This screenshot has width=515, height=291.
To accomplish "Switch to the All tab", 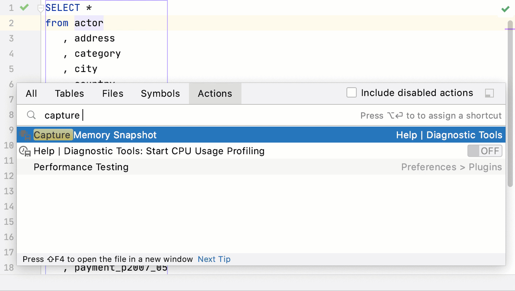I will (x=31, y=93).
